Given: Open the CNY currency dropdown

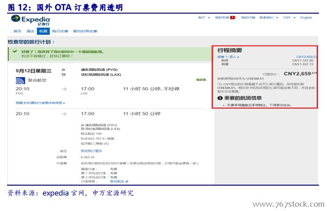Looking at the screenshot, I should [287, 17].
